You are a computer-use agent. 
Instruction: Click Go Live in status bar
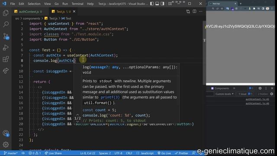pos(164,153)
